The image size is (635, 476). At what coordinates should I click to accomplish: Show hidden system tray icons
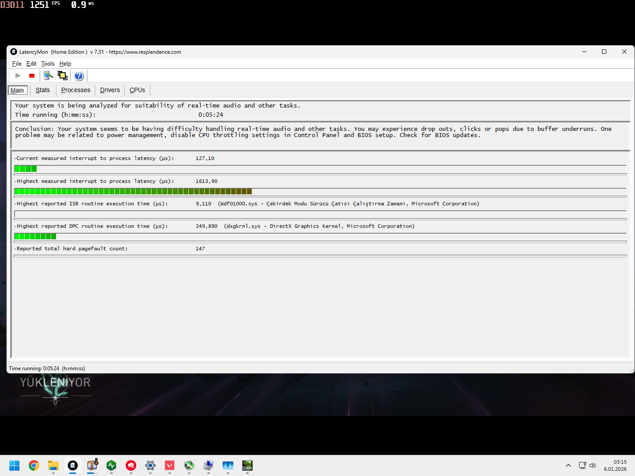(x=568, y=465)
